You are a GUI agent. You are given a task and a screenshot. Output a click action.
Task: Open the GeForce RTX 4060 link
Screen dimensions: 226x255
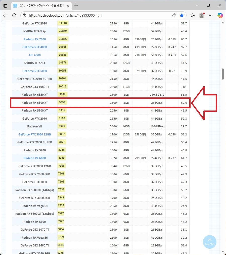[x=35, y=47]
